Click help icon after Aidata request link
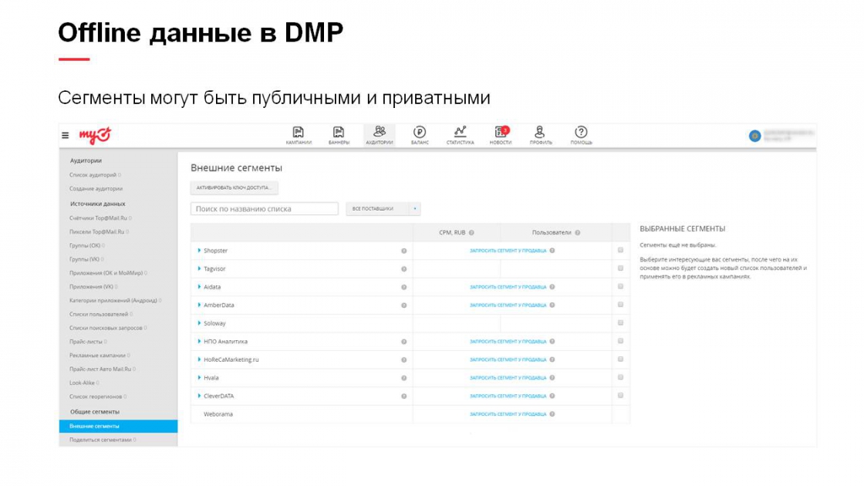This screenshot has height=486, width=864. [x=552, y=286]
